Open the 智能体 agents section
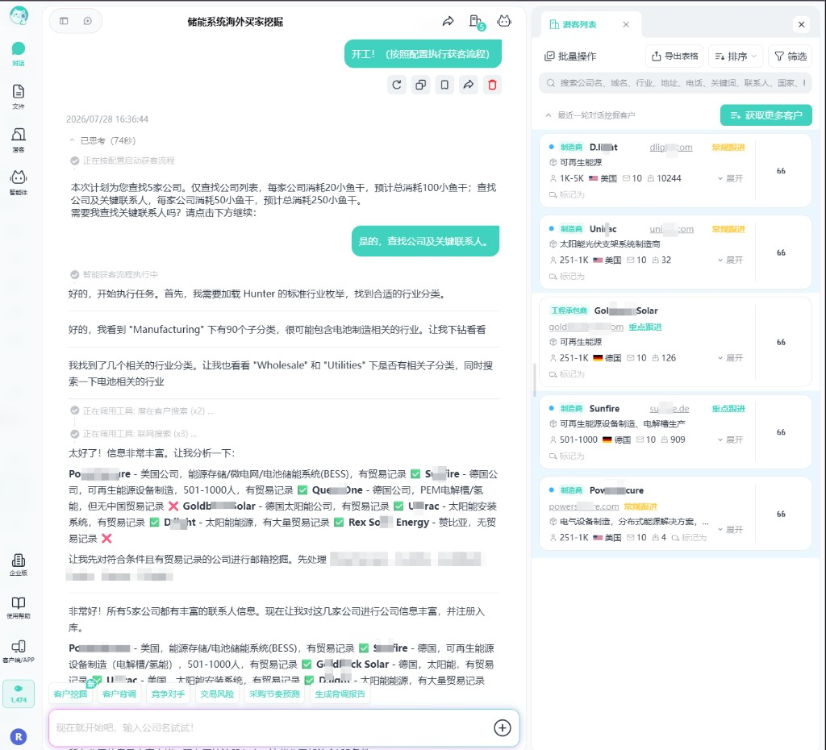This screenshot has height=750, width=826. tap(19, 182)
